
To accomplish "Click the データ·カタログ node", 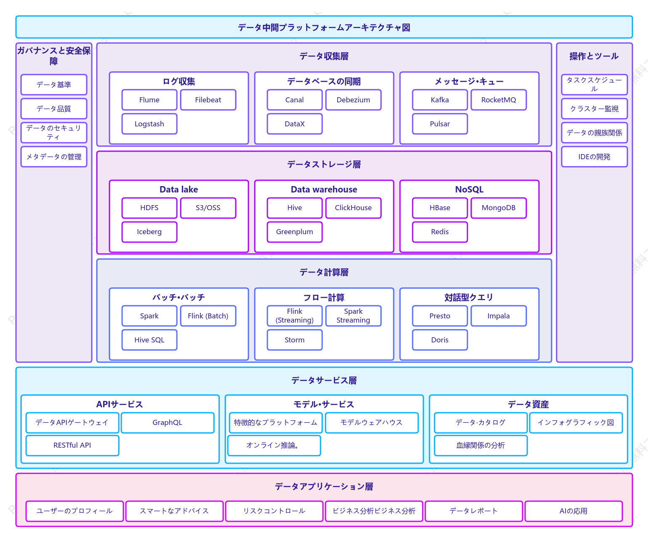I will [x=481, y=422].
